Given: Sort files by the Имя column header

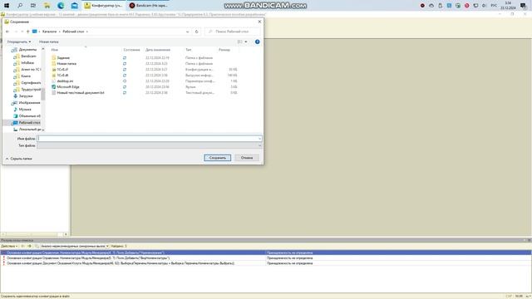Looking at the screenshot, I should [x=55, y=50].
